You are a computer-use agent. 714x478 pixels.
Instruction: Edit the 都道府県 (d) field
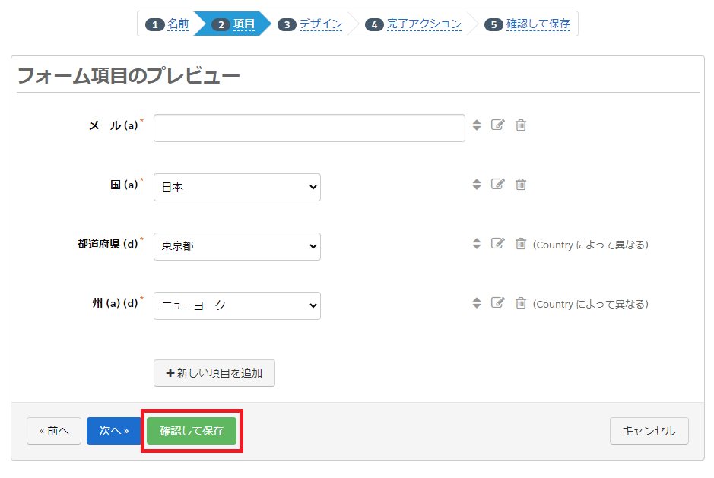[x=498, y=243]
